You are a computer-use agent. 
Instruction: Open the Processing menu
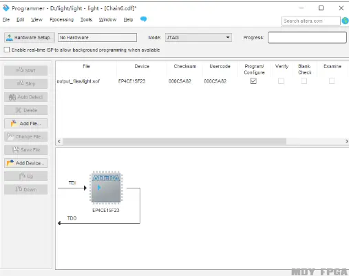coord(62,20)
